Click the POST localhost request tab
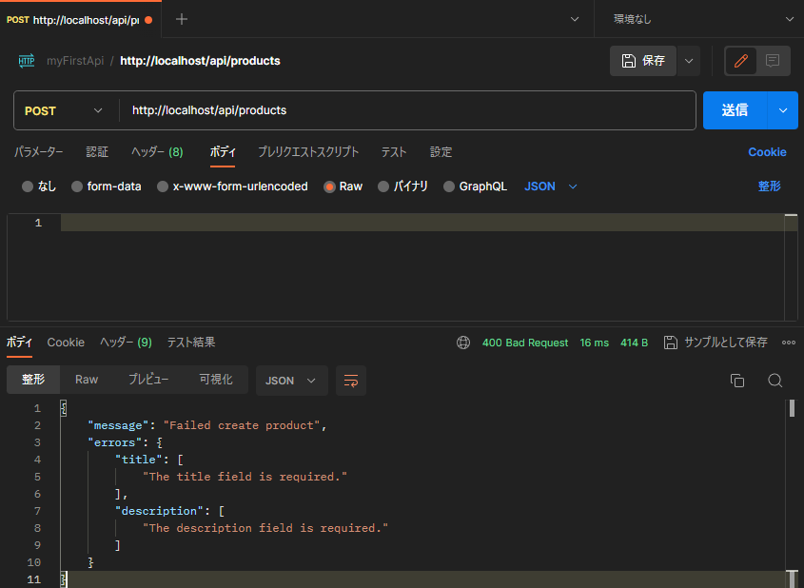The image size is (804, 588). tap(81, 19)
